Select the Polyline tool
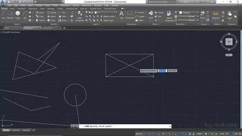242x136 pixels. [x=10, y=15]
